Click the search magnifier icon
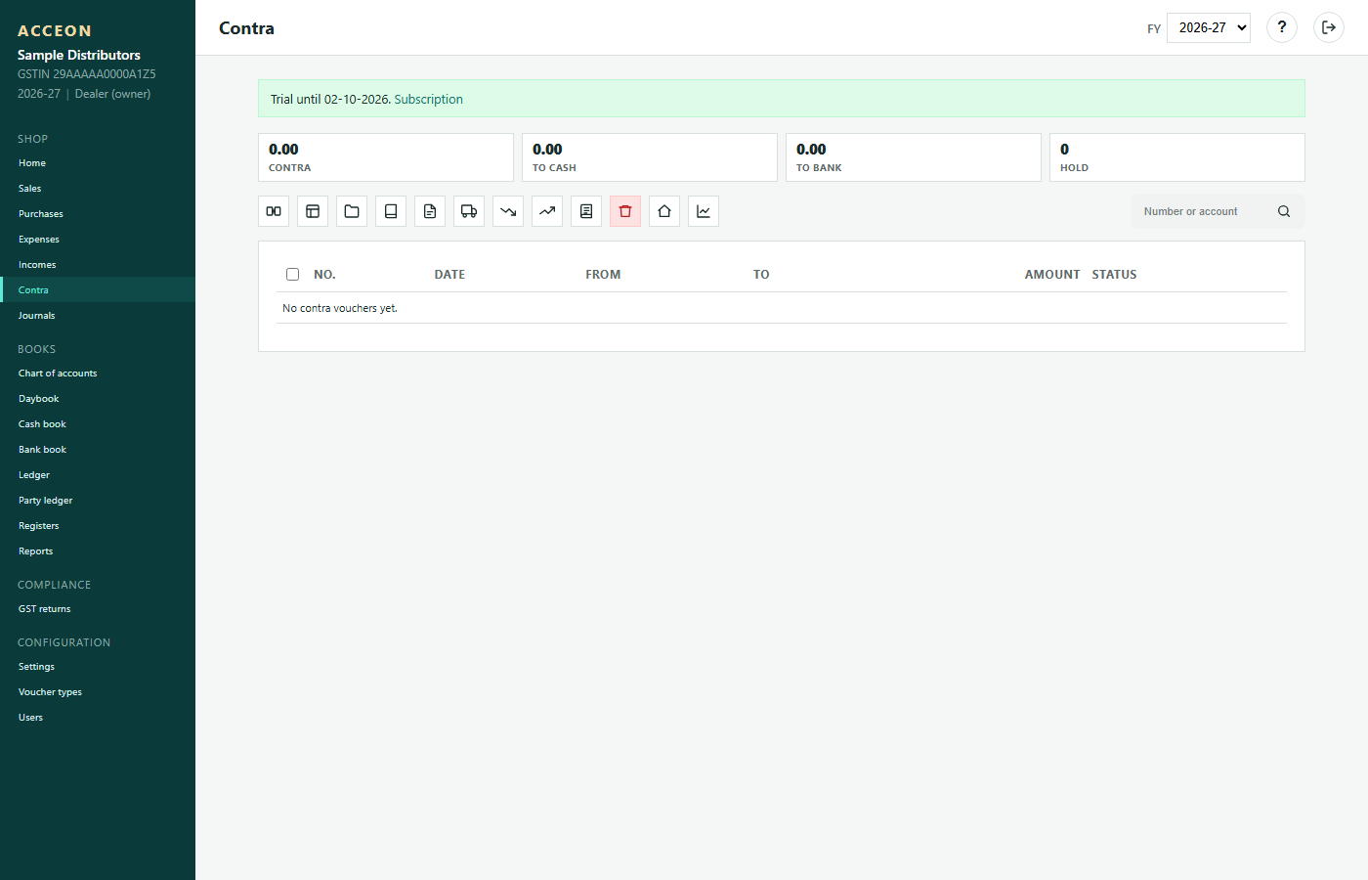The height and width of the screenshot is (880, 1368). point(1284,211)
